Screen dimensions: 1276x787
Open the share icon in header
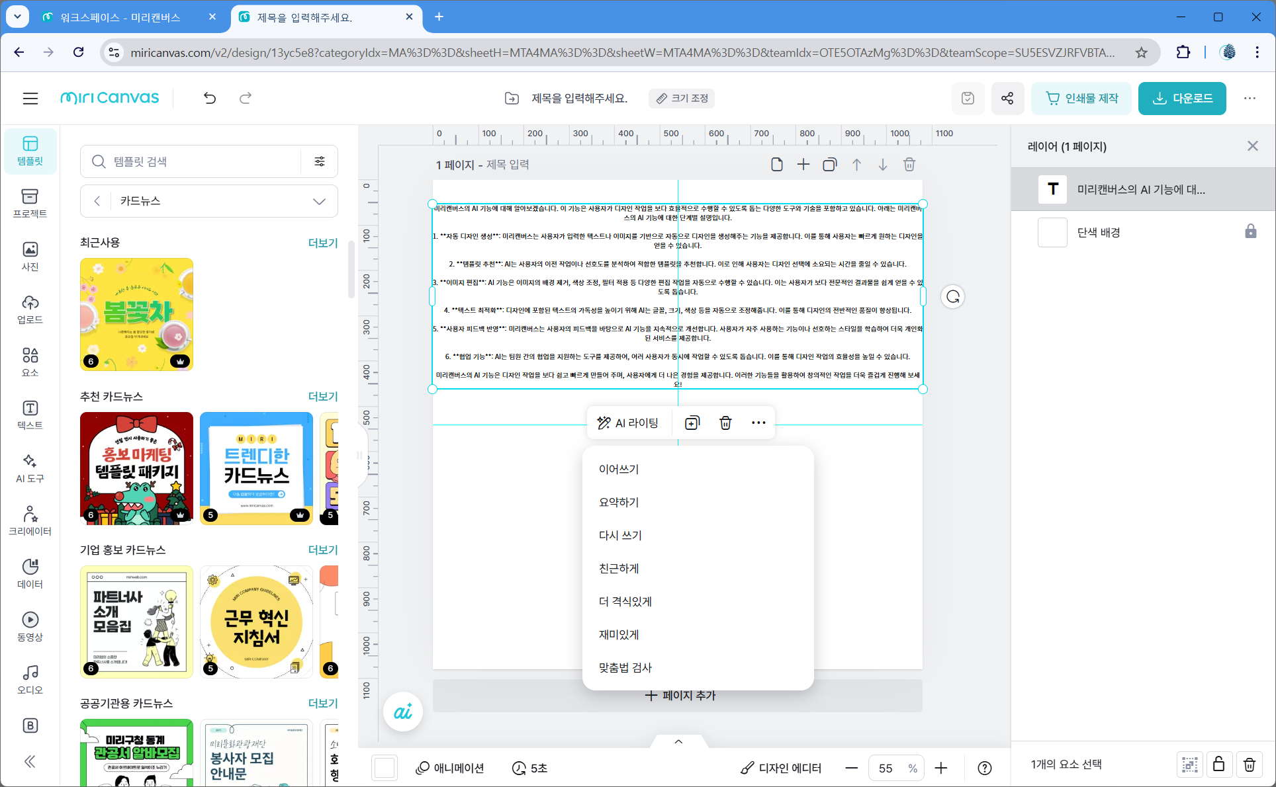[1007, 99]
